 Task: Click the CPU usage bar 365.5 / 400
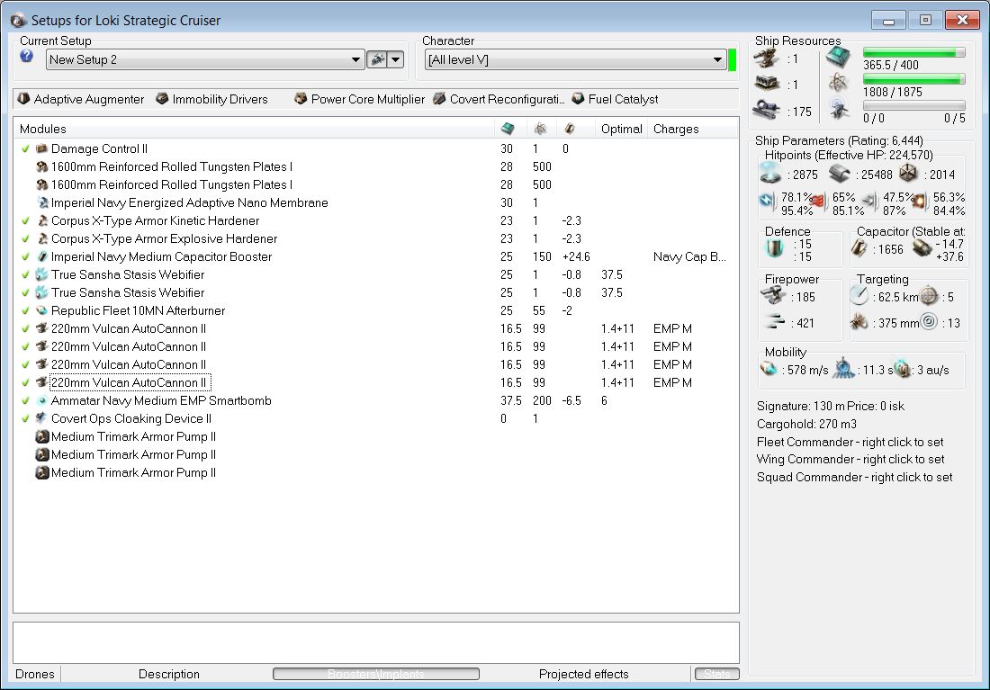(x=913, y=52)
